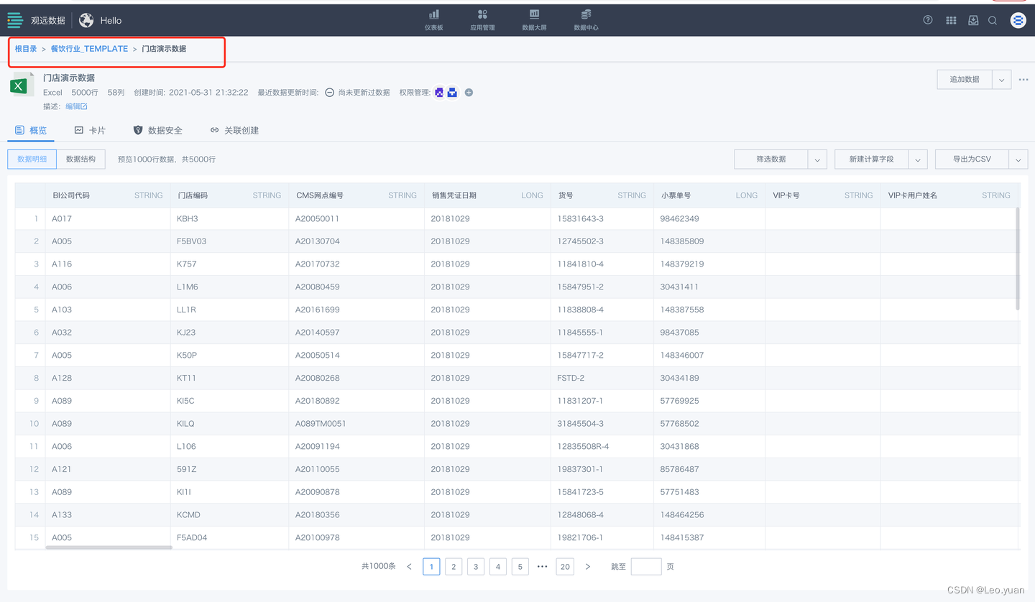Open the 仪表板 dashboard icon

coord(433,20)
